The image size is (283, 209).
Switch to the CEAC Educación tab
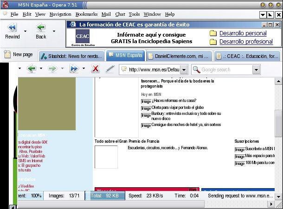pos(247,56)
